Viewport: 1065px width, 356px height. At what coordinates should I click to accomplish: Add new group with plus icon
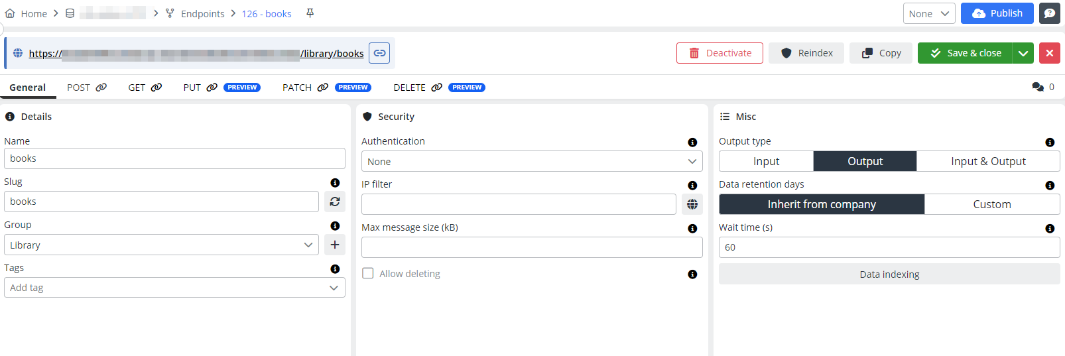(335, 245)
